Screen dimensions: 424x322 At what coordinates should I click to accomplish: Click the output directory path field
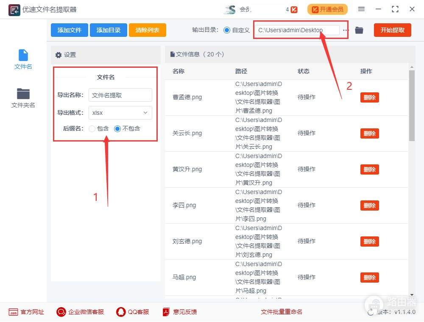coord(297,30)
